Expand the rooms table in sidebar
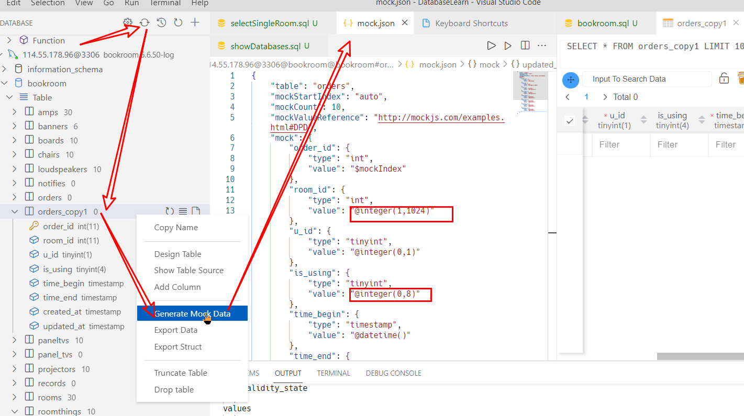Viewport: 744px width, 416px height. click(x=14, y=397)
